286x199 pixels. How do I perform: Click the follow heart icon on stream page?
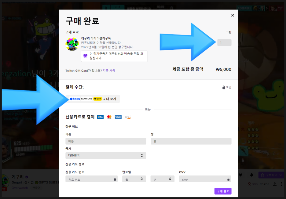[240, 175]
